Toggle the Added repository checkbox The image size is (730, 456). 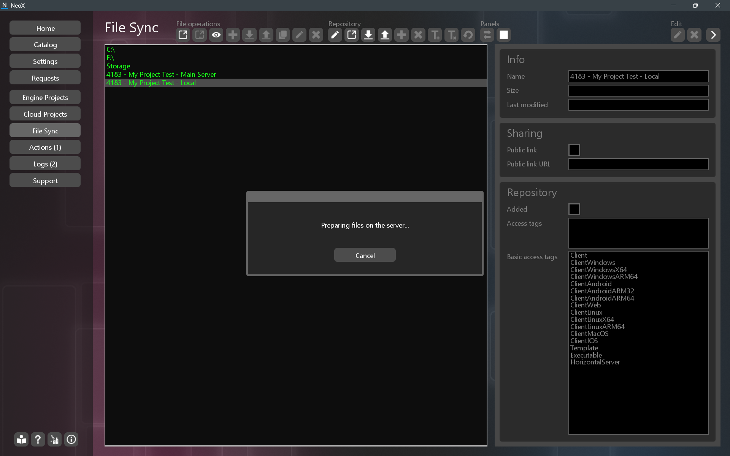point(574,209)
